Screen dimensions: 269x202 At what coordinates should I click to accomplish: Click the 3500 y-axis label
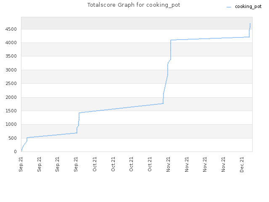11,56
